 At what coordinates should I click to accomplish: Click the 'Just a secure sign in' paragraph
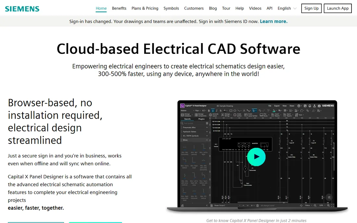[x=65, y=159]
